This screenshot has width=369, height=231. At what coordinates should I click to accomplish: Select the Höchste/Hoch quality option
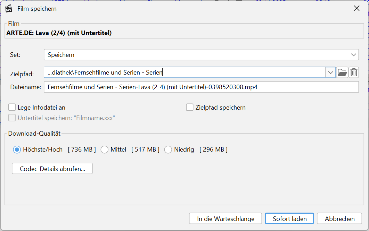(x=17, y=149)
